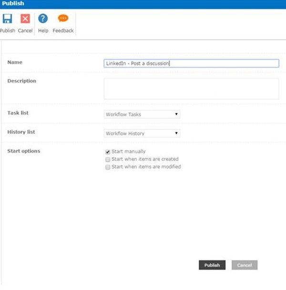Click the Workflow Tasks dropdown arrow
This screenshot has width=286, height=290.
click(176, 114)
